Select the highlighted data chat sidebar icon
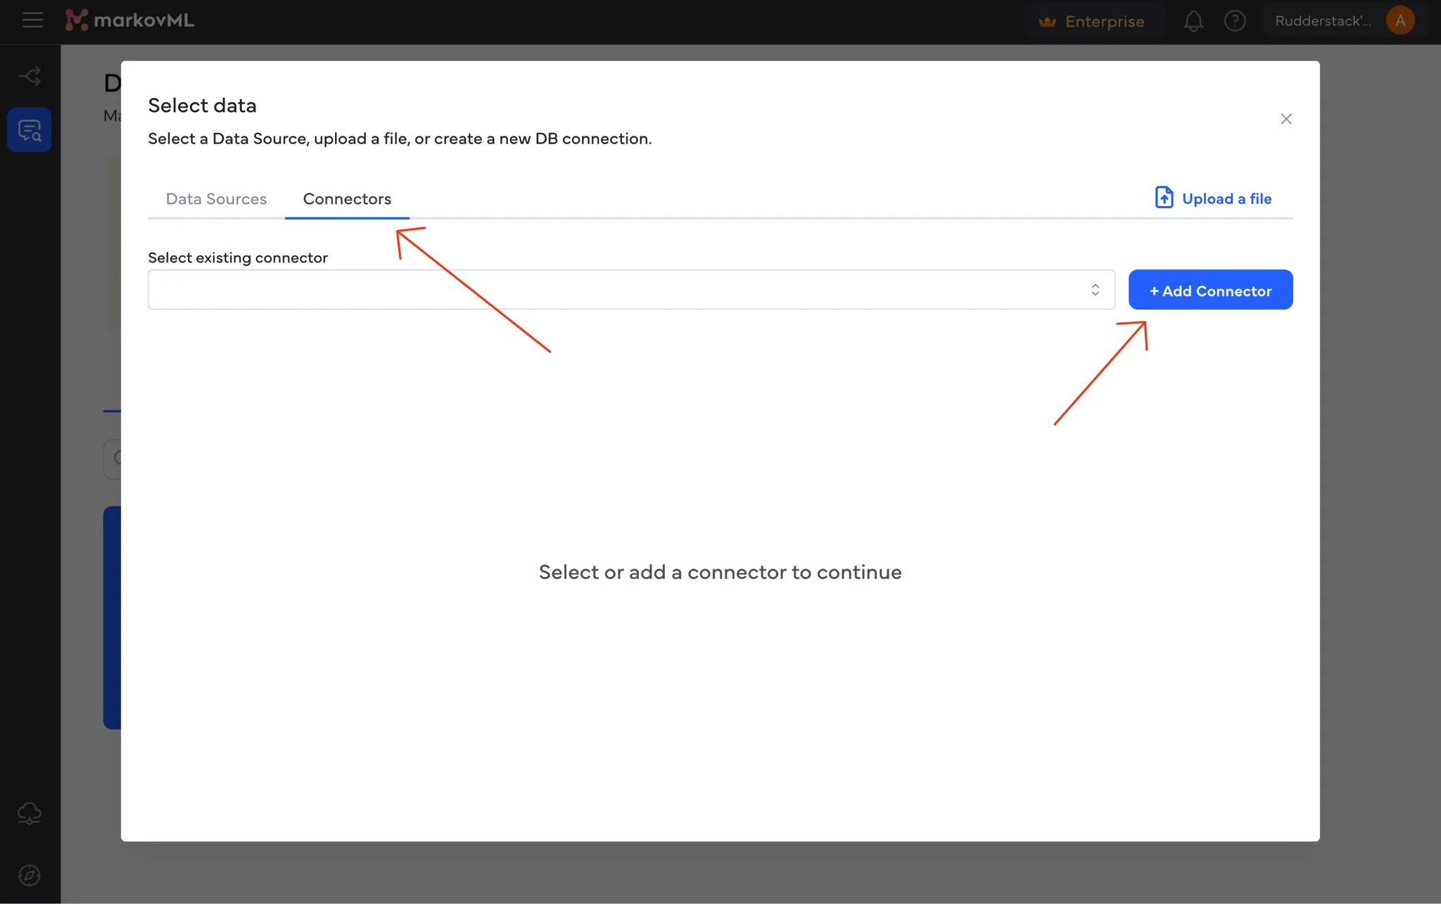 coord(30,130)
